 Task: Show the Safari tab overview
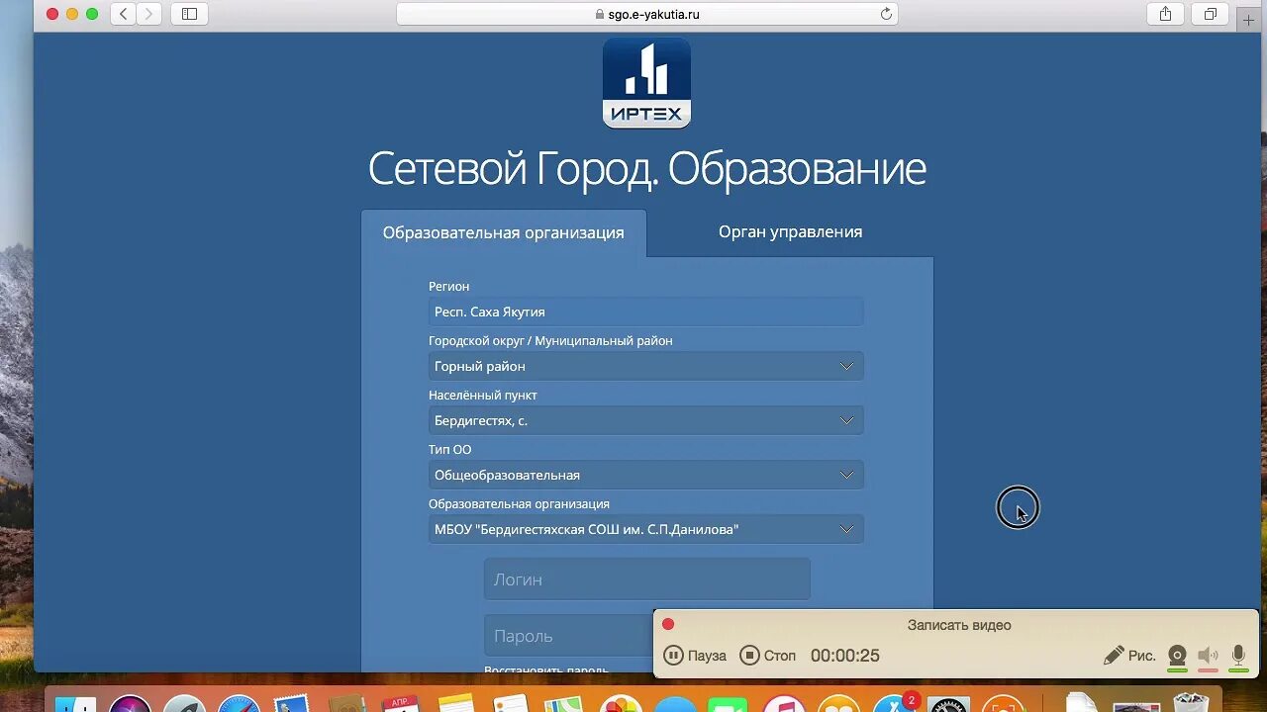pos(1210,14)
